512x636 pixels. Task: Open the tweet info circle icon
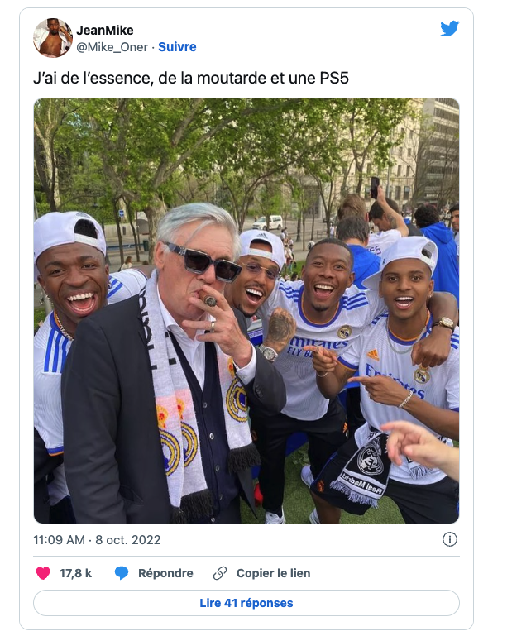point(449,539)
